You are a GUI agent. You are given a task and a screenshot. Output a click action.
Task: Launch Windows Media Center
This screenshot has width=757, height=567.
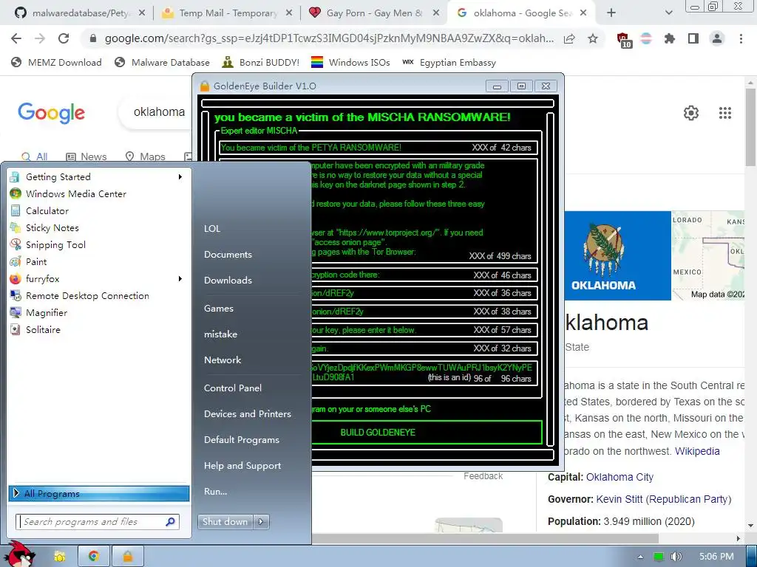76,194
